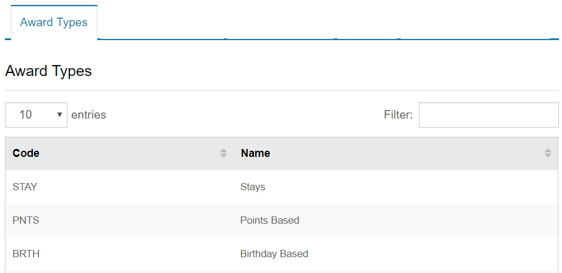Click the Filter label text
562x273 pixels.
tap(398, 115)
